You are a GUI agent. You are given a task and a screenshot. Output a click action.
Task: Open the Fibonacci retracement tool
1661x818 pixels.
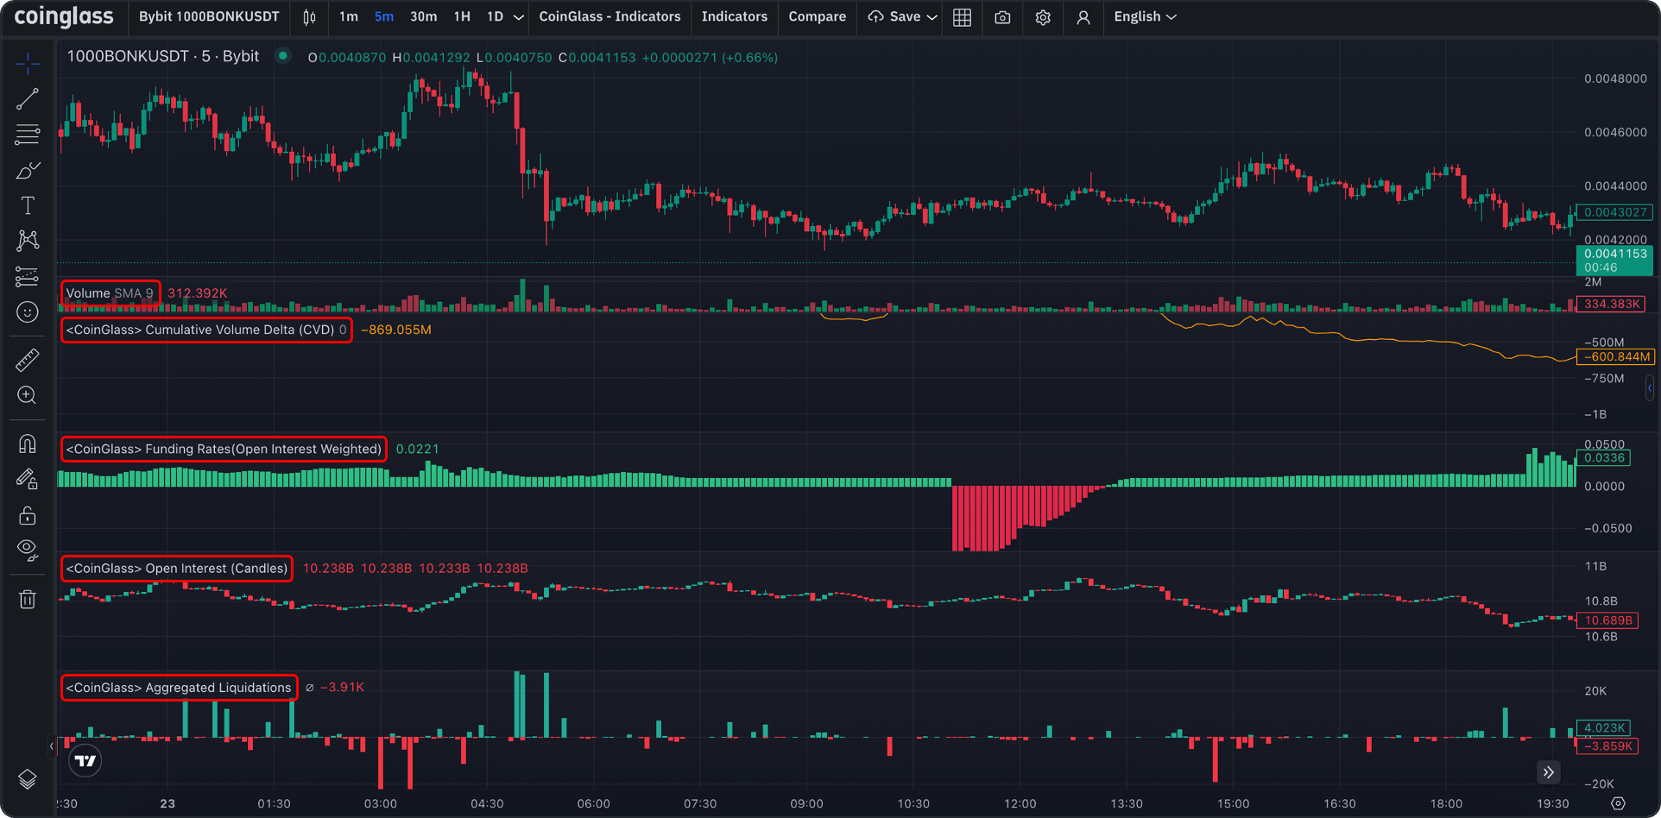tap(28, 135)
